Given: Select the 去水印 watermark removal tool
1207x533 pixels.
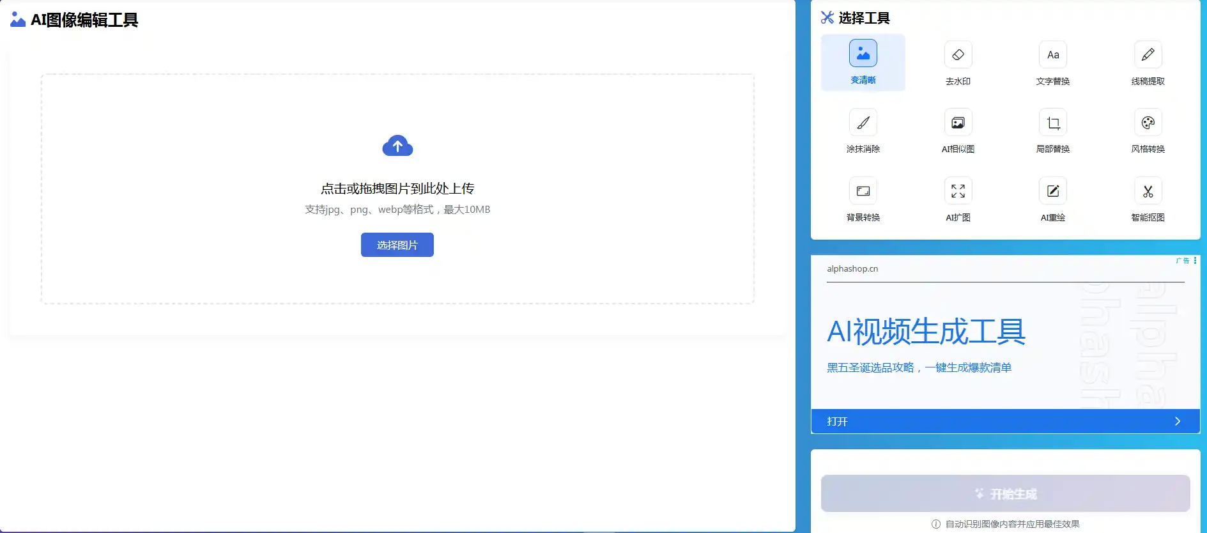Looking at the screenshot, I should (x=958, y=63).
